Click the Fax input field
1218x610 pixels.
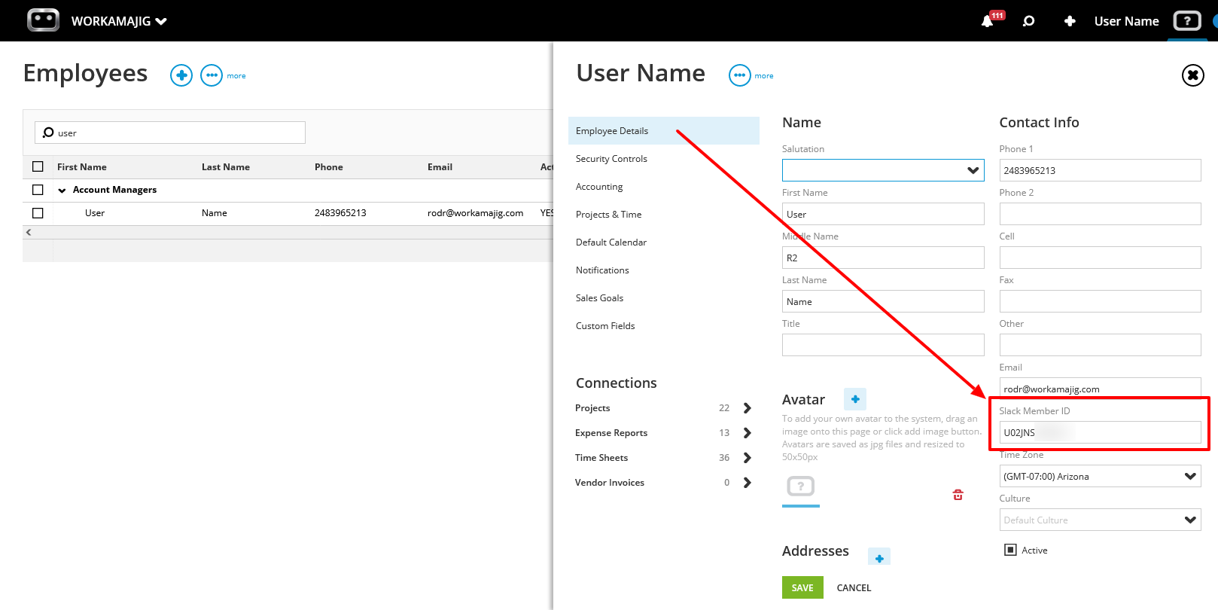point(1100,301)
